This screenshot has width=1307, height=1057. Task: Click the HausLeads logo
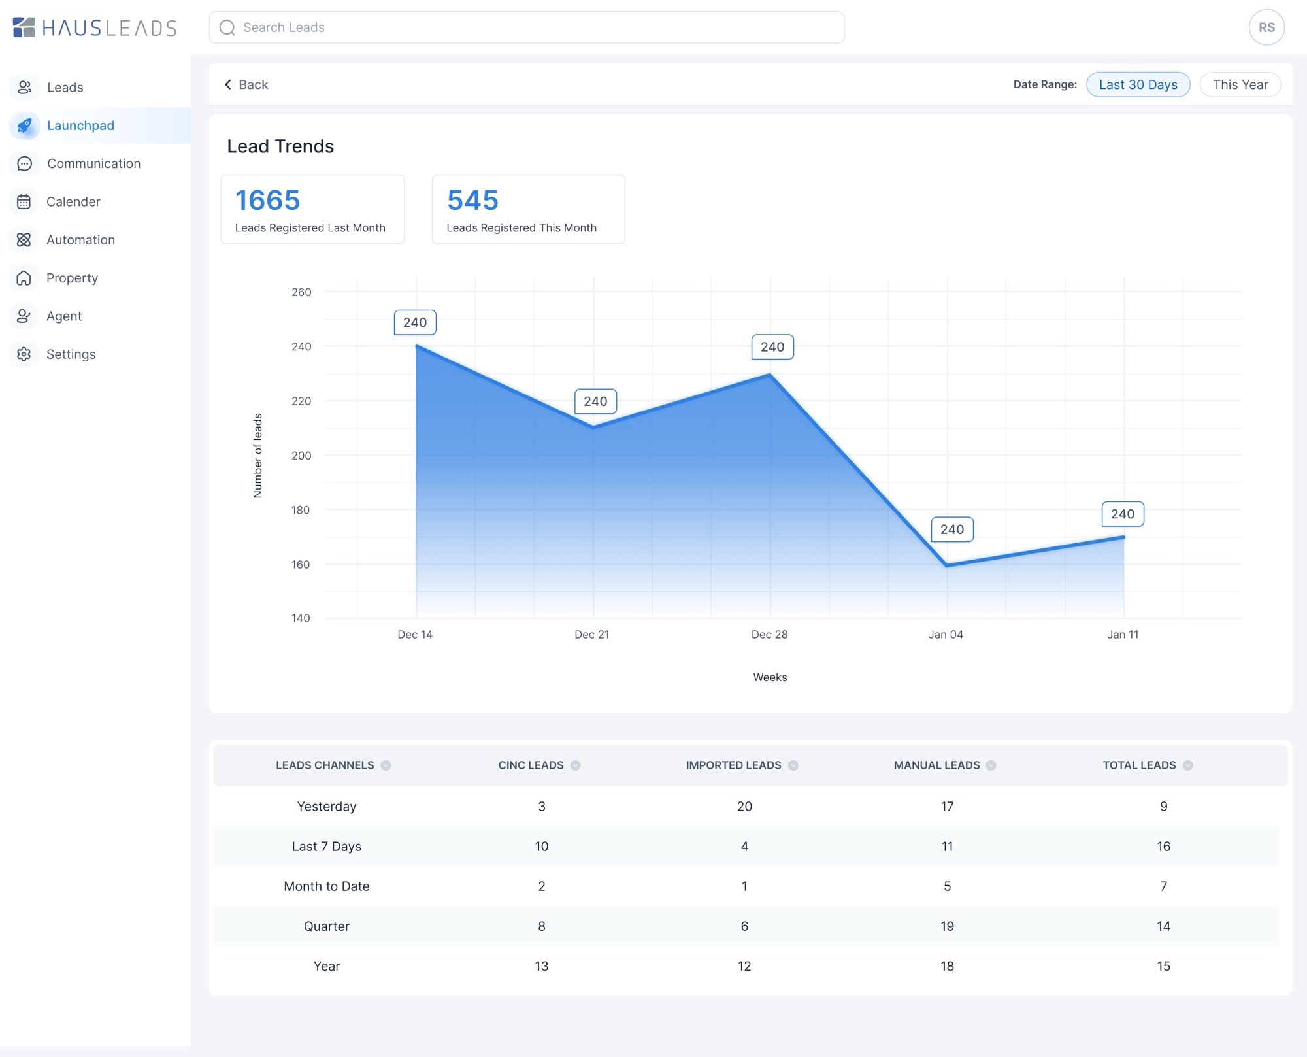tap(95, 27)
